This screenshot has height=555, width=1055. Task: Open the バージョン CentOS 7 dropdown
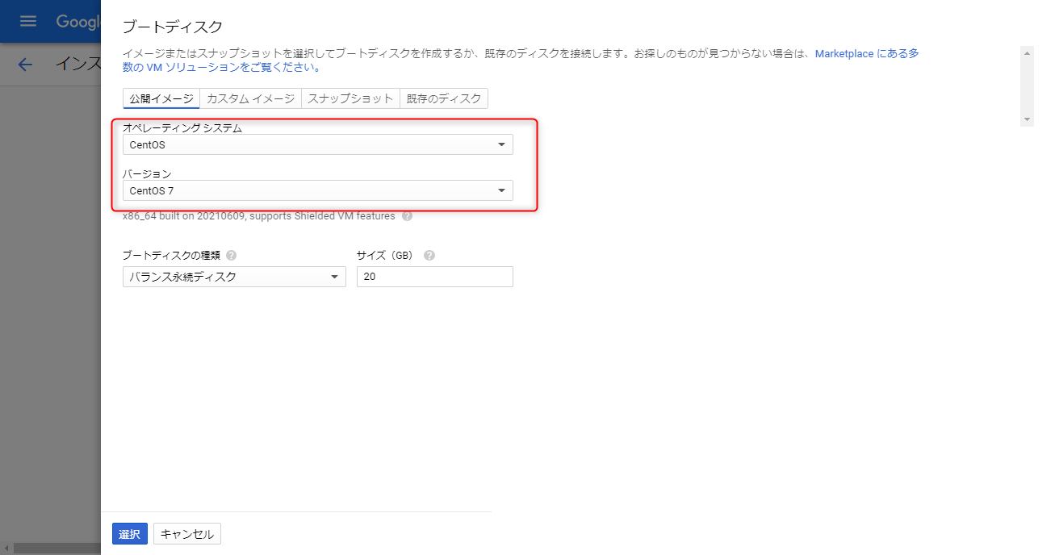click(x=318, y=190)
